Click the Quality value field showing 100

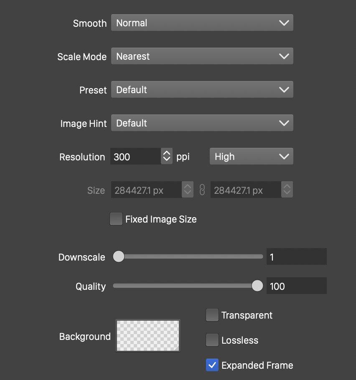(x=296, y=286)
